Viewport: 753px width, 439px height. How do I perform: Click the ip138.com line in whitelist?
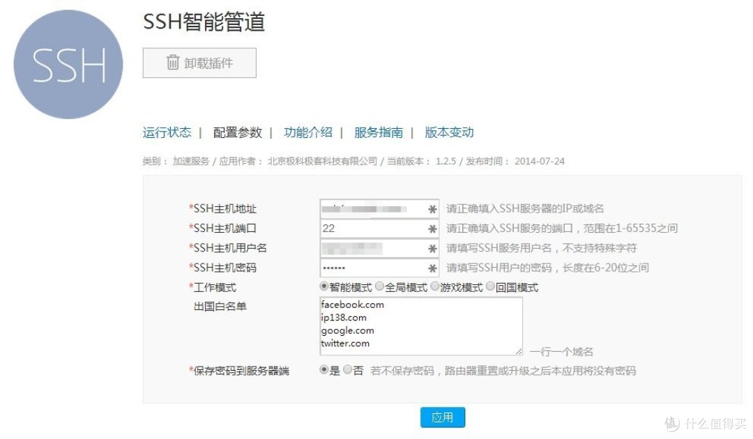coord(344,318)
